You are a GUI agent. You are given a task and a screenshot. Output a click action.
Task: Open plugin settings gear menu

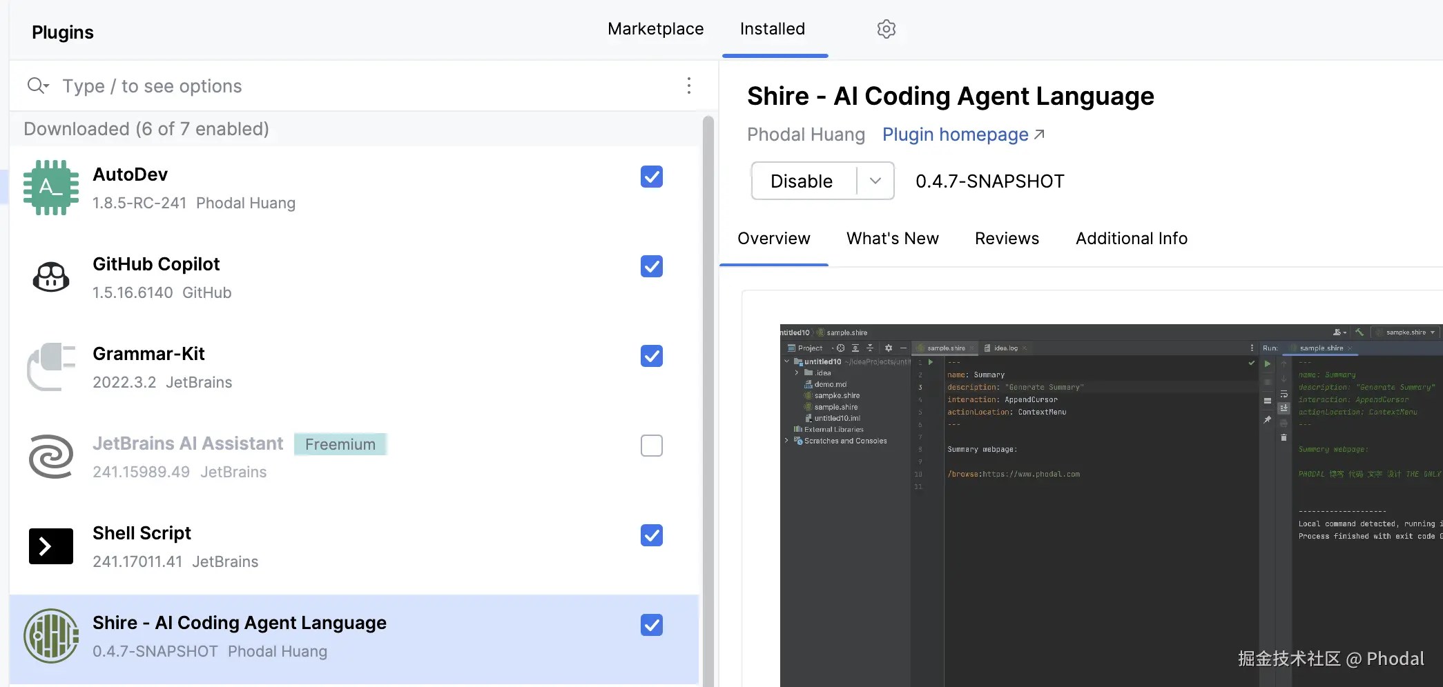pos(887,29)
